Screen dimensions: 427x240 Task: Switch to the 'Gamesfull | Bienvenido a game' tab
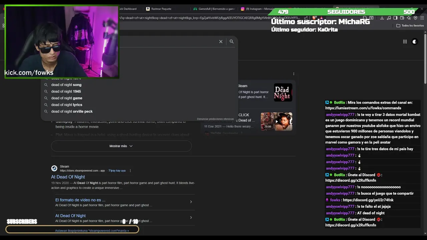tap(214, 9)
